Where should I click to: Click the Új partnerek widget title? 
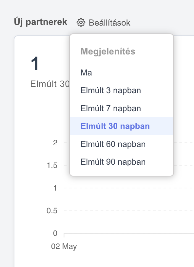coord(41,22)
